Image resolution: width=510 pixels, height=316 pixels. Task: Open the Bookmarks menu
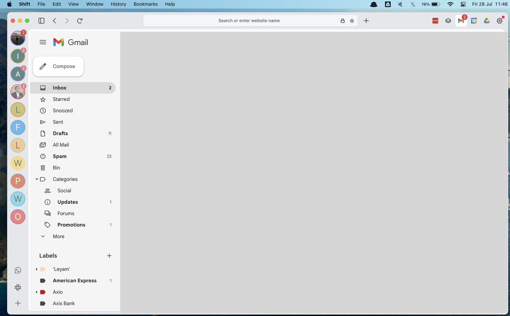(145, 4)
